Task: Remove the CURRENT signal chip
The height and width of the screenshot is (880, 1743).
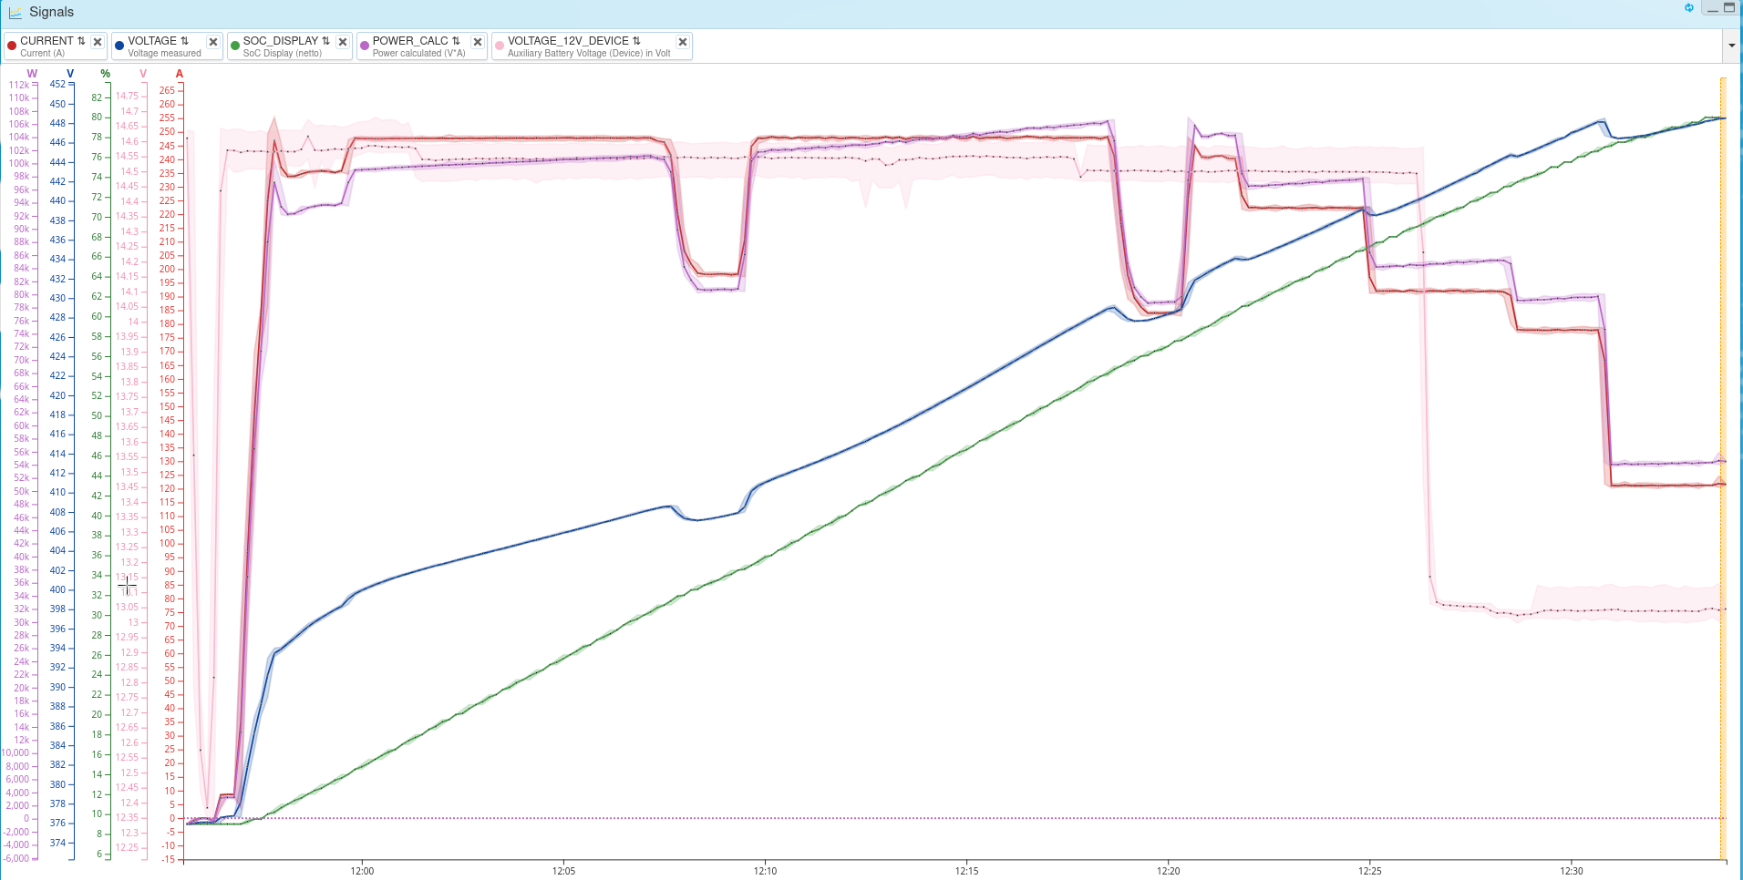Action: pyautogui.click(x=98, y=42)
